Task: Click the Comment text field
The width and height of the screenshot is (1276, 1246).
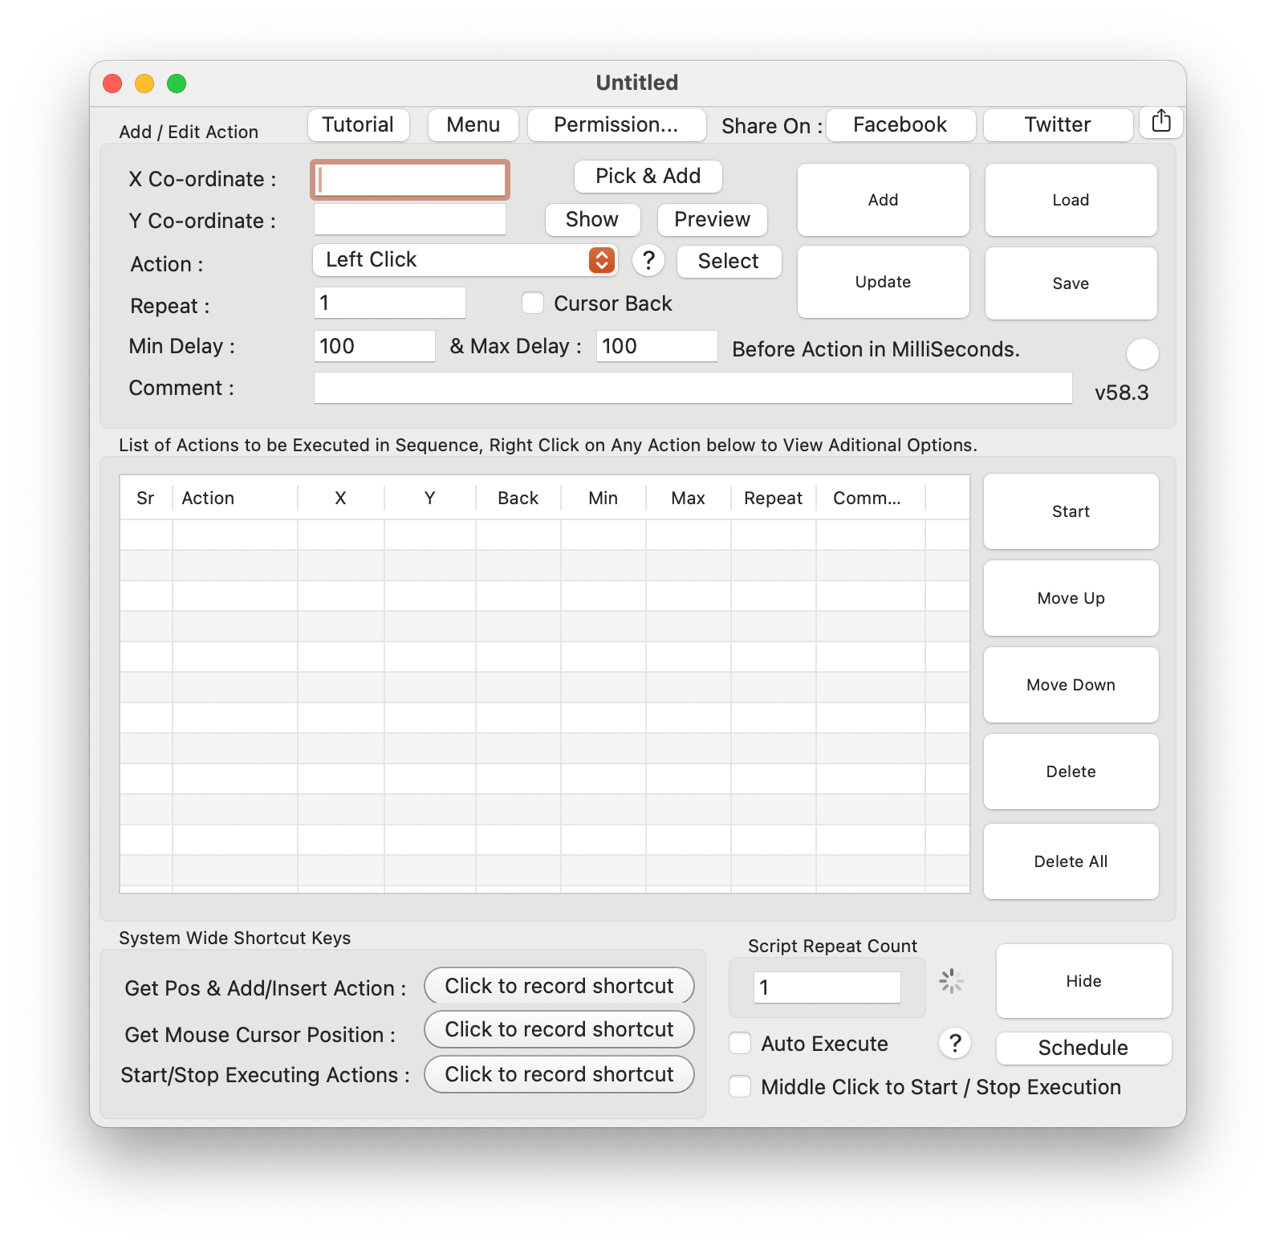Action: tap(693, 388)
